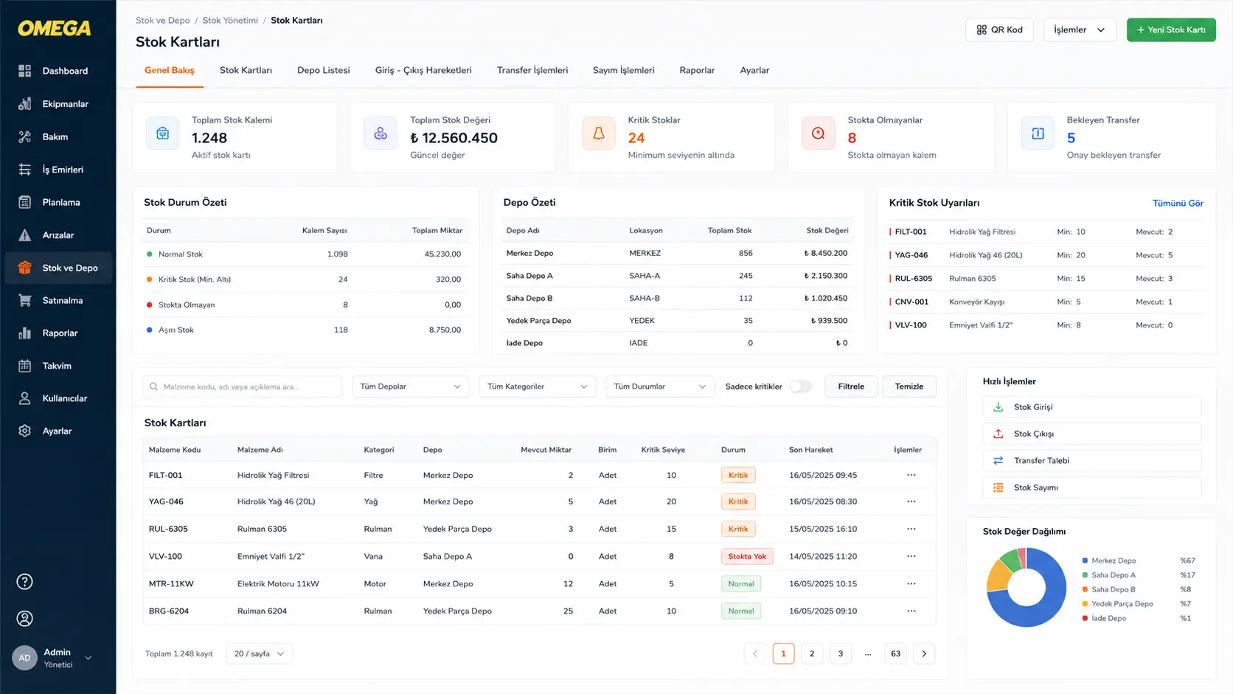The image size is (1233, 694).
Task: Expand the İşlemler dropdown in header
Action: pos(1079,30)
